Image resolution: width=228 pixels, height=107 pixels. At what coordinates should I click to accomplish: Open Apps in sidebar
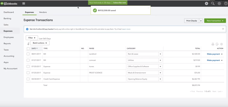[x=6, y=62]
